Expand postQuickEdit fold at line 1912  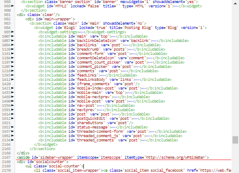coord(13,119)
